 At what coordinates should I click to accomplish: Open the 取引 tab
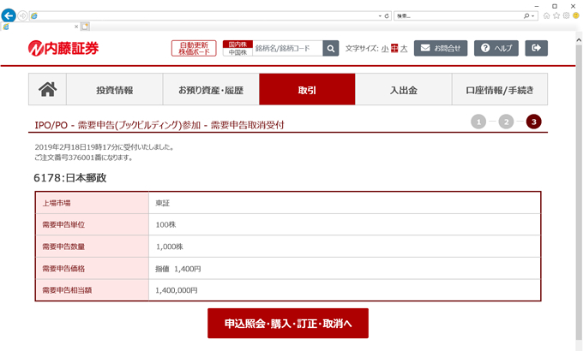coord(307,89)
